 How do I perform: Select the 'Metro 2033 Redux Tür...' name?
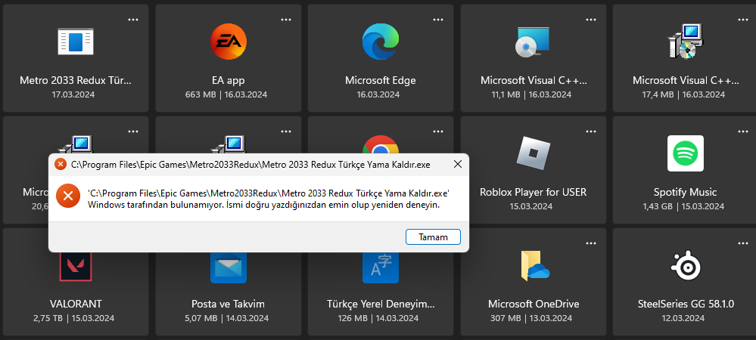76,80
